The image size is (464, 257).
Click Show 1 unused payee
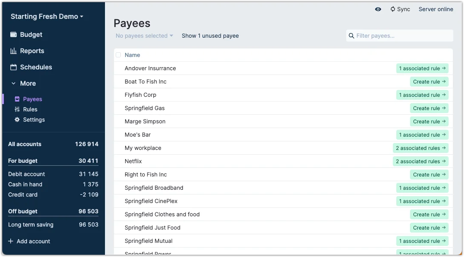[210, 36]
